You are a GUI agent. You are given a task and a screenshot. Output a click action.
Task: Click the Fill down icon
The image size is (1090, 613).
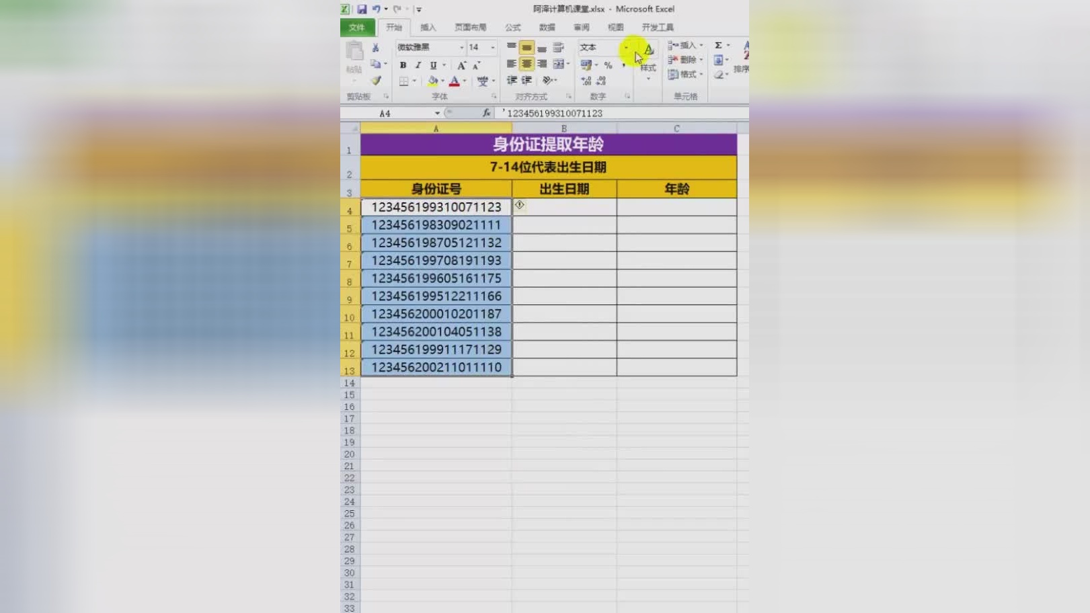pos(718,60)
